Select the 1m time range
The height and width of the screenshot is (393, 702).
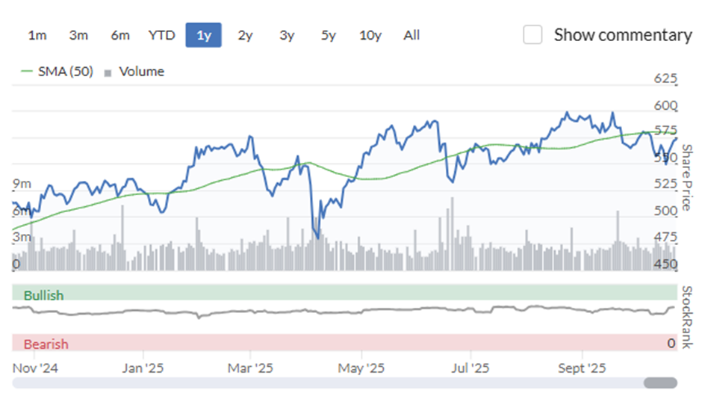tap(37, 35)
